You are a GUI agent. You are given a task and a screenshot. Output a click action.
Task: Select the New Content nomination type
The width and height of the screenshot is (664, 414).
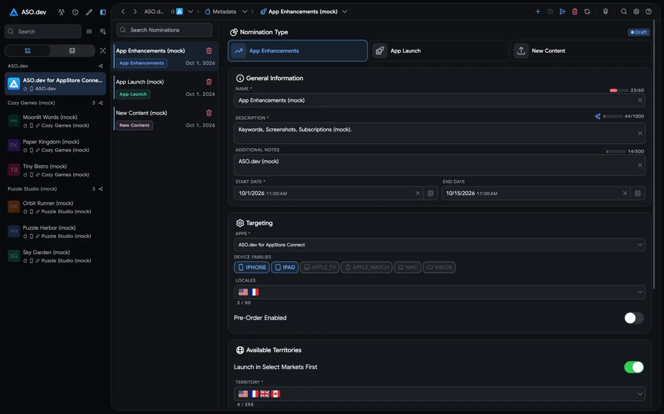click(581, 51)
